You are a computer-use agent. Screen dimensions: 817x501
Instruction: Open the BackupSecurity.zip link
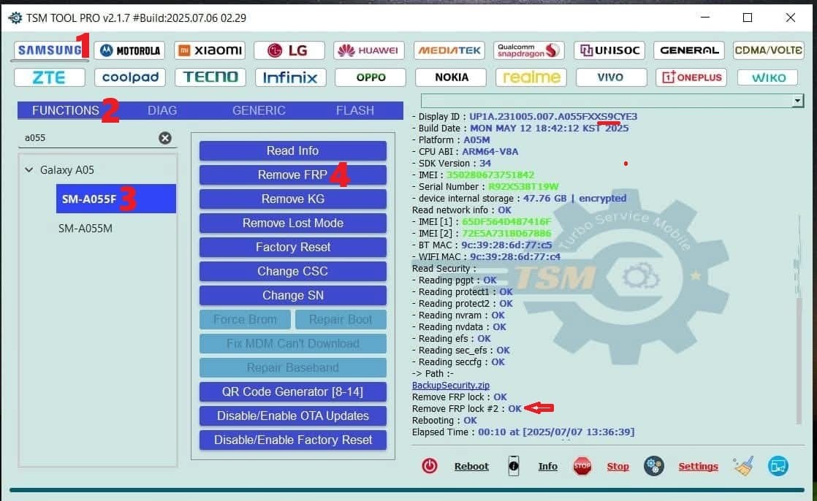[x=451, y=386]
